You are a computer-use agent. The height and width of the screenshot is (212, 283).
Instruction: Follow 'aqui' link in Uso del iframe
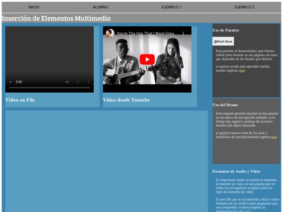click(x=274, y=137)
